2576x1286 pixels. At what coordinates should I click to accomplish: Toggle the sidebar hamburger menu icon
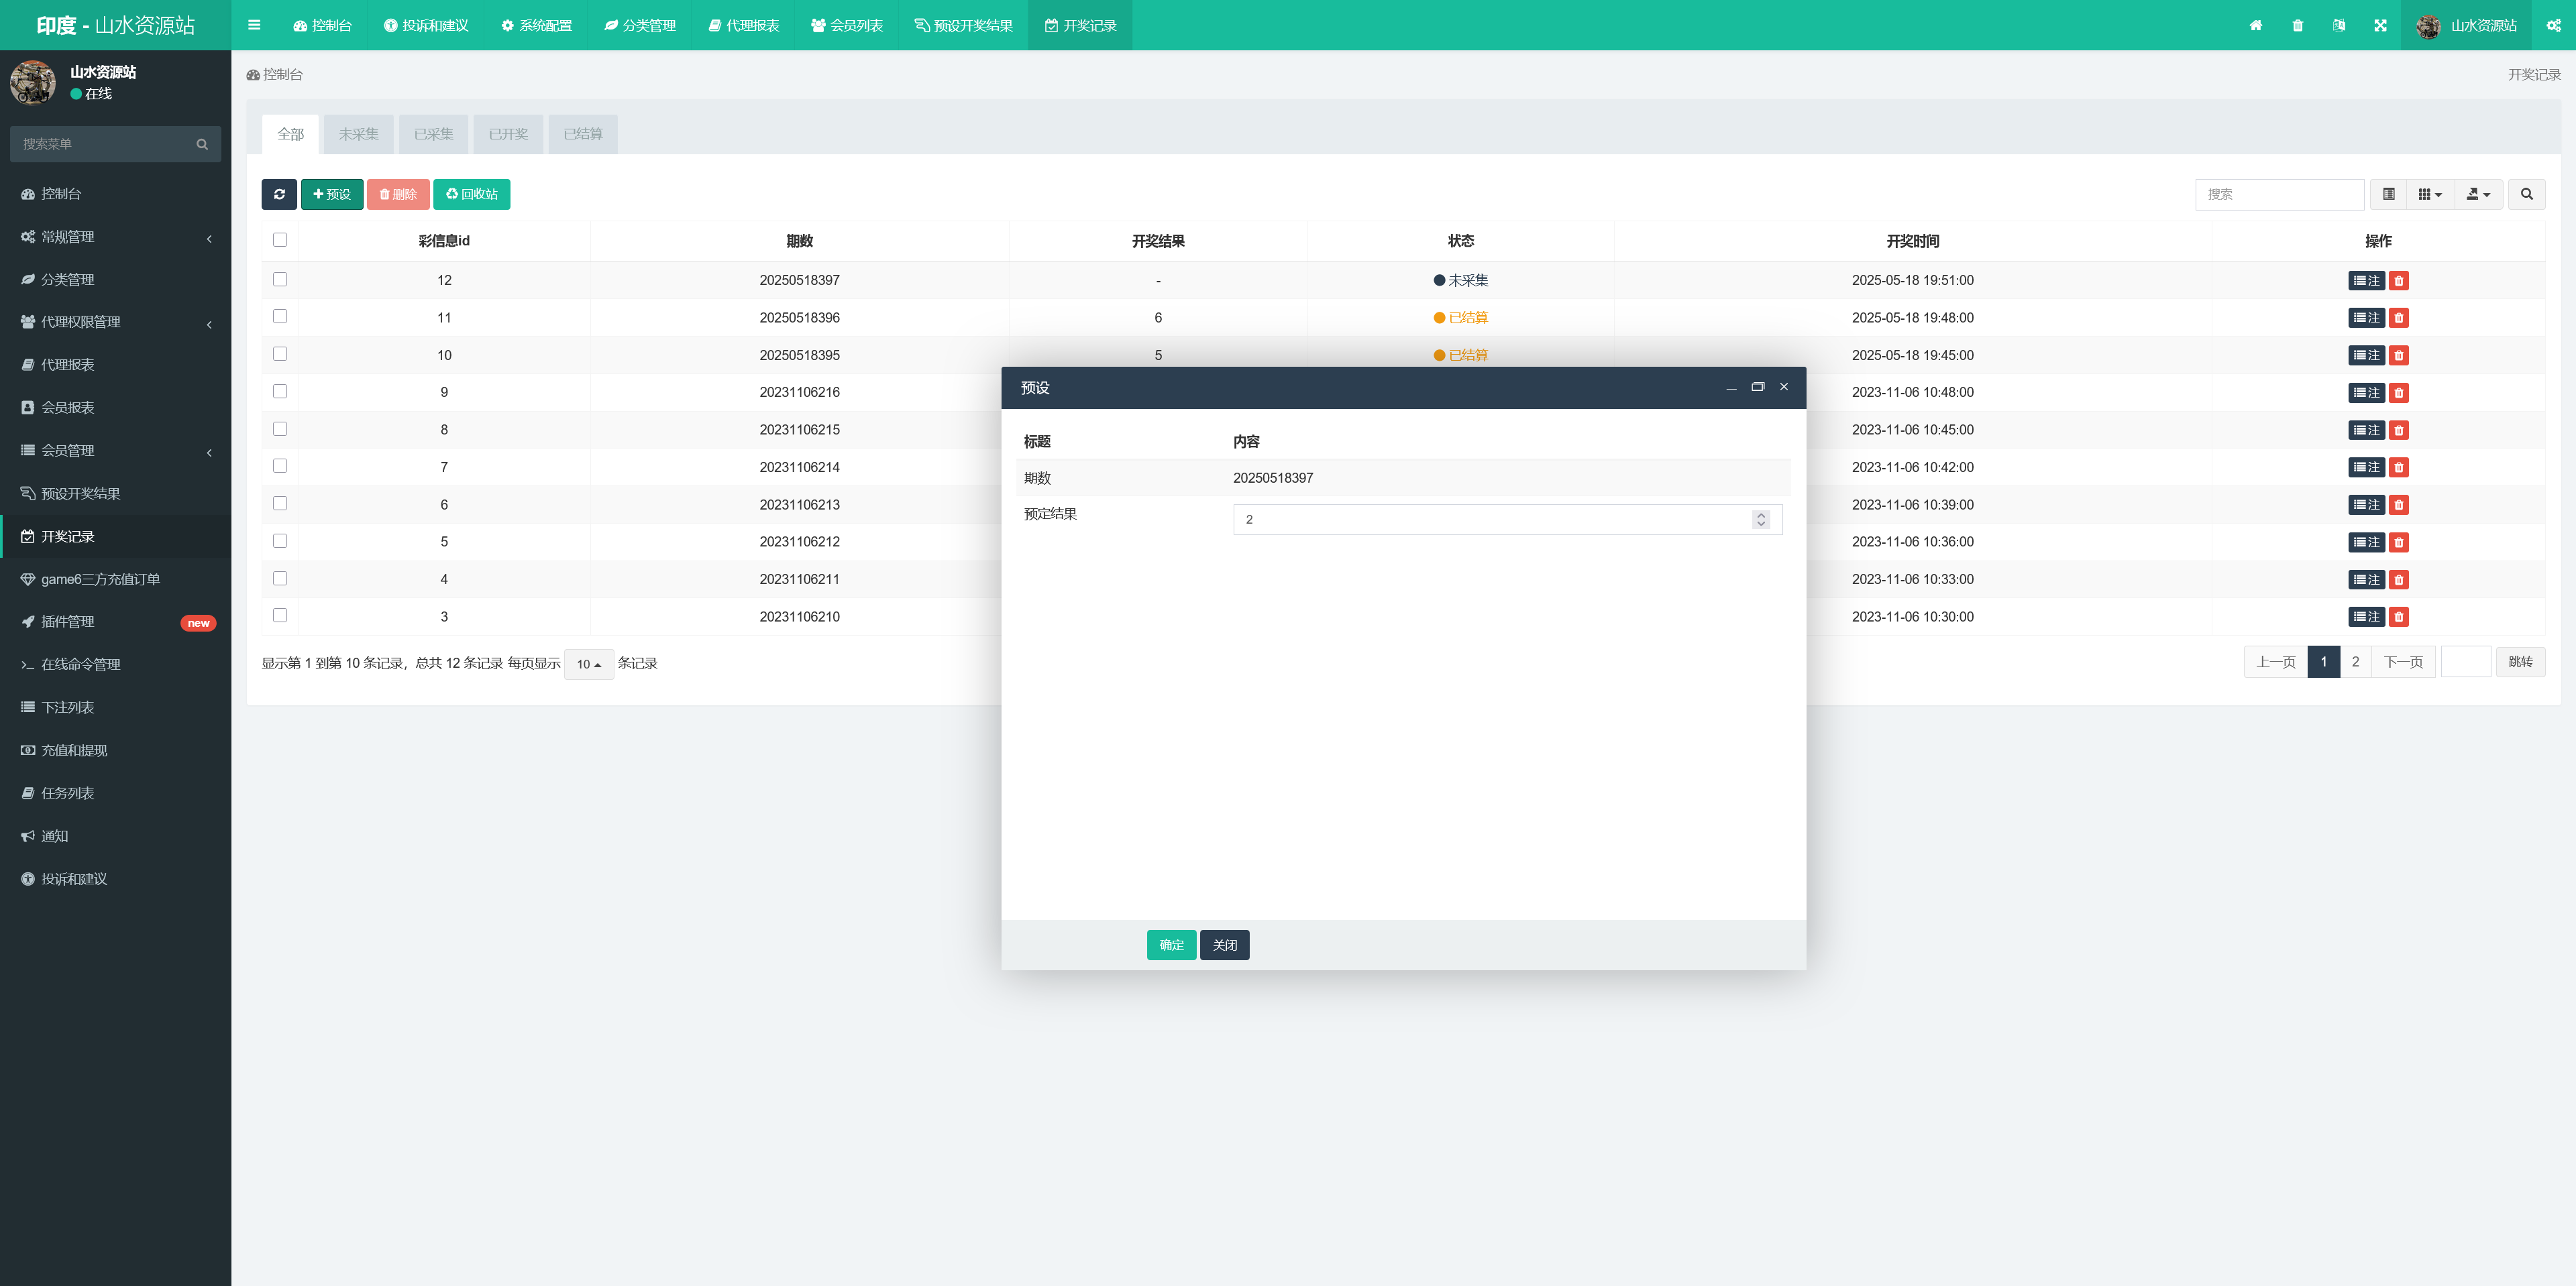(x=254, y=25)
